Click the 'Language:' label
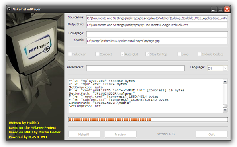237x147 pixels. (x=198, y=67)
